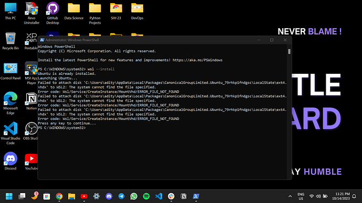Maximize the Administrator PowerShell window
Image resolution: width=362 pixels, height=203 pixels.
272,40
